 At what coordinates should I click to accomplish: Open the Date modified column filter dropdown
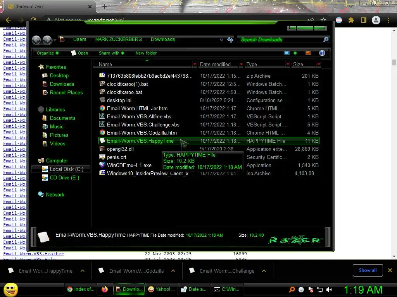[x=241, y=65]
